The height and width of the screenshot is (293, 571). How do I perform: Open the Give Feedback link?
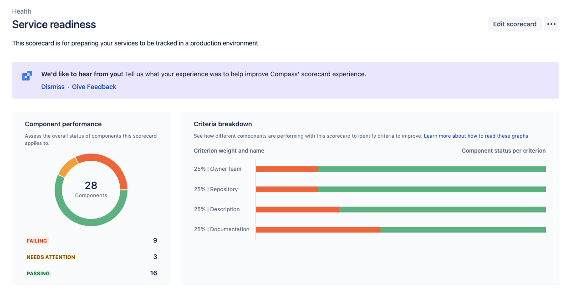click(x=94, y=86)
